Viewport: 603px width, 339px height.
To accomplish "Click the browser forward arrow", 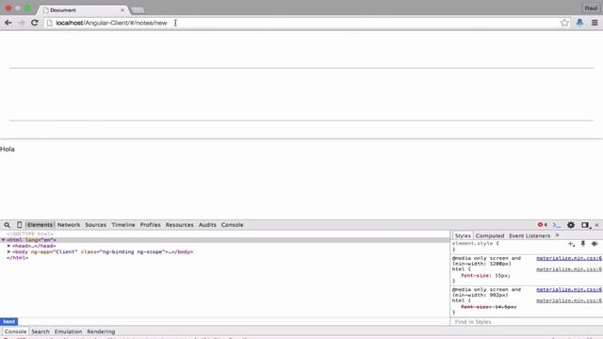I will pyautogui.click(x=21, y=23).
